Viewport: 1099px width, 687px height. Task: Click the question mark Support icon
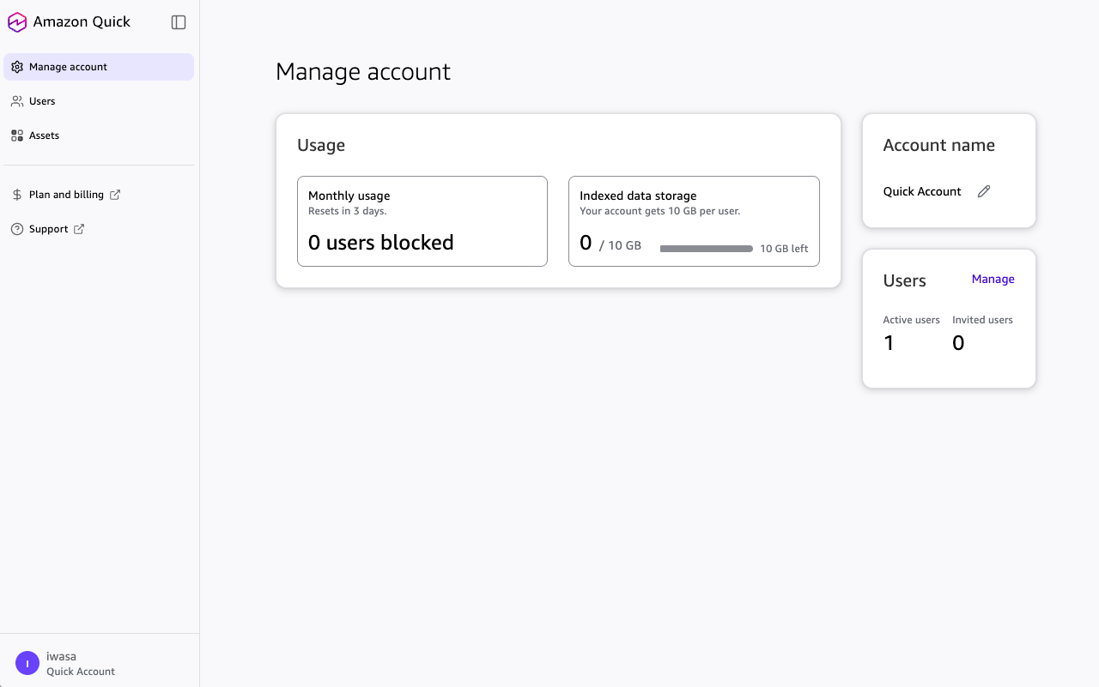click(17, 229)
